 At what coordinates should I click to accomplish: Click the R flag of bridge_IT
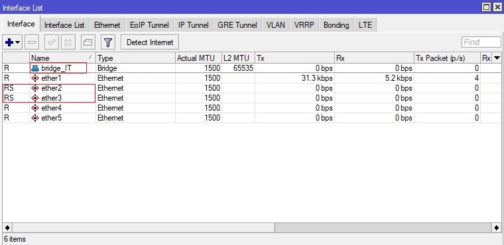(x=7, y=68)
